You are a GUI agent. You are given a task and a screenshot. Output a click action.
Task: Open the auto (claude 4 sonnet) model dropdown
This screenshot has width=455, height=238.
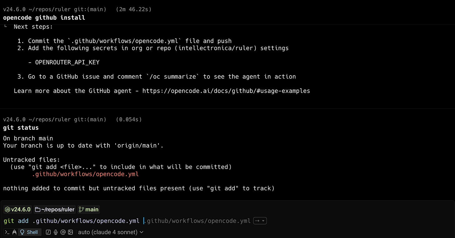coord(111,232)
